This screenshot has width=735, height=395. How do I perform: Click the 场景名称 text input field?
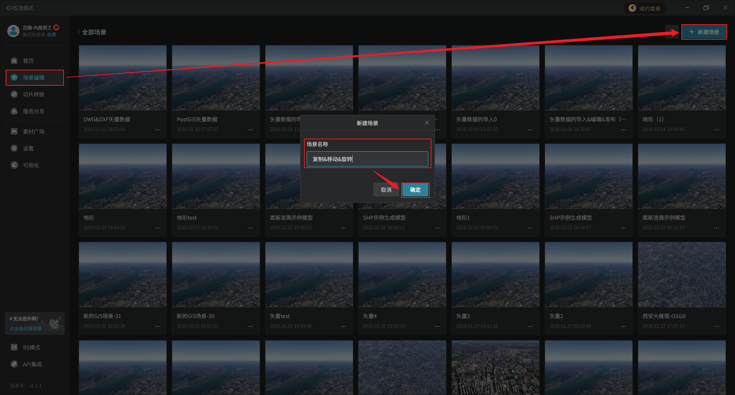[367, 159]
